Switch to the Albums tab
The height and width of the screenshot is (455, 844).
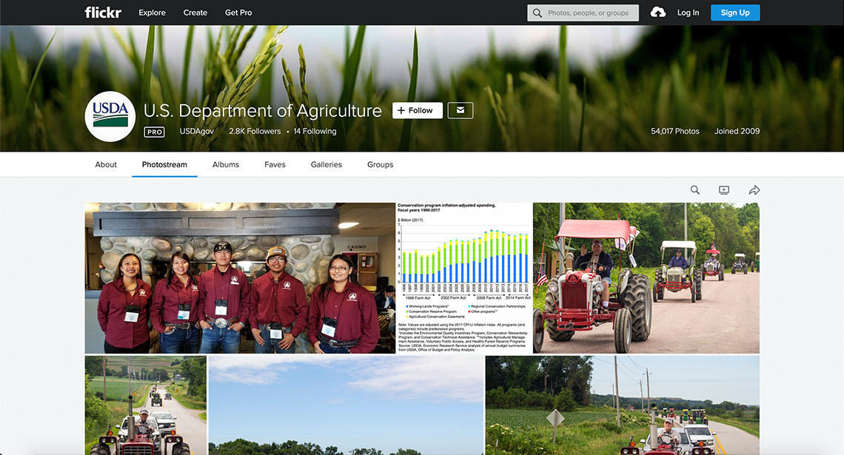(226, 164)
